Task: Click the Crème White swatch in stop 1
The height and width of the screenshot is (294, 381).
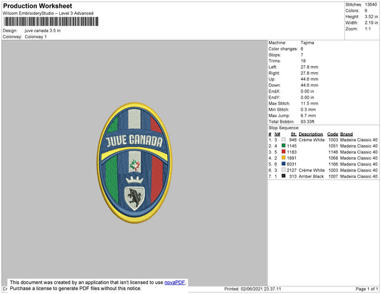Action: (x=283, y=139)
